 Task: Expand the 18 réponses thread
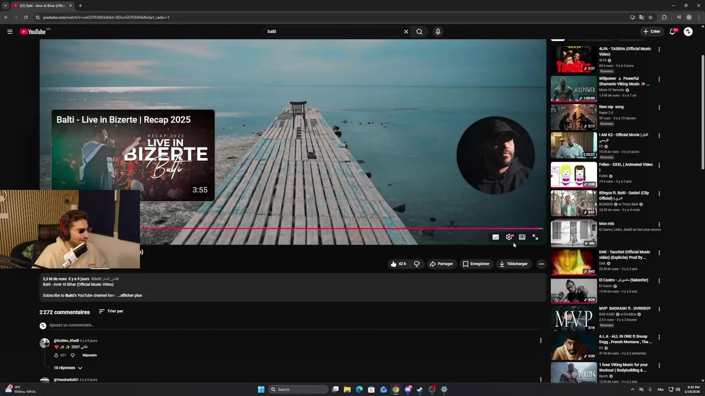click(x=68, y=368)
